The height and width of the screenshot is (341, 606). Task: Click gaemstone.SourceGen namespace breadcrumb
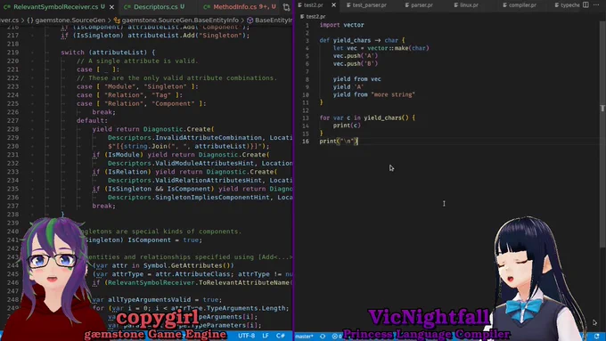(x=66, y=20)
